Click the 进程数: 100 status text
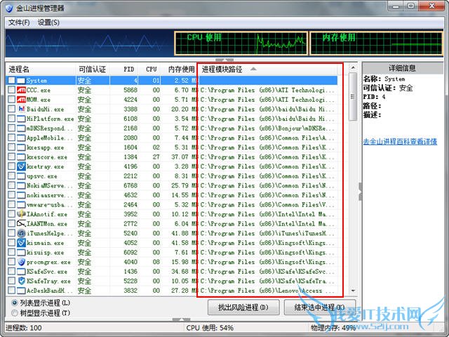 (x=24, y=328)
